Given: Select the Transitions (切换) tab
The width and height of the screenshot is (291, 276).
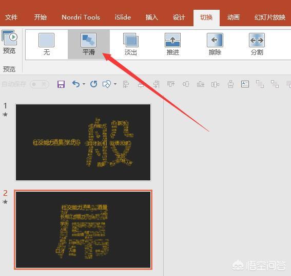Looking at the screenshot, I should point(206,17).
